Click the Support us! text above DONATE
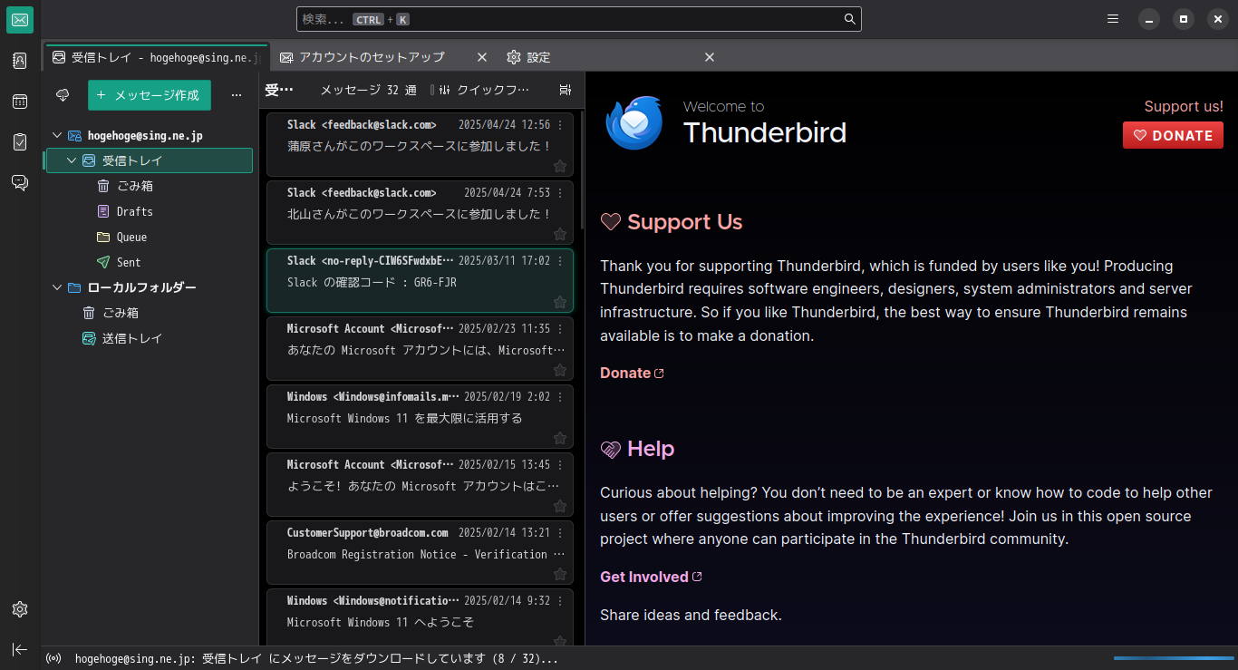Viewport: 1238px width, 670px height. tap(1184, 106)
